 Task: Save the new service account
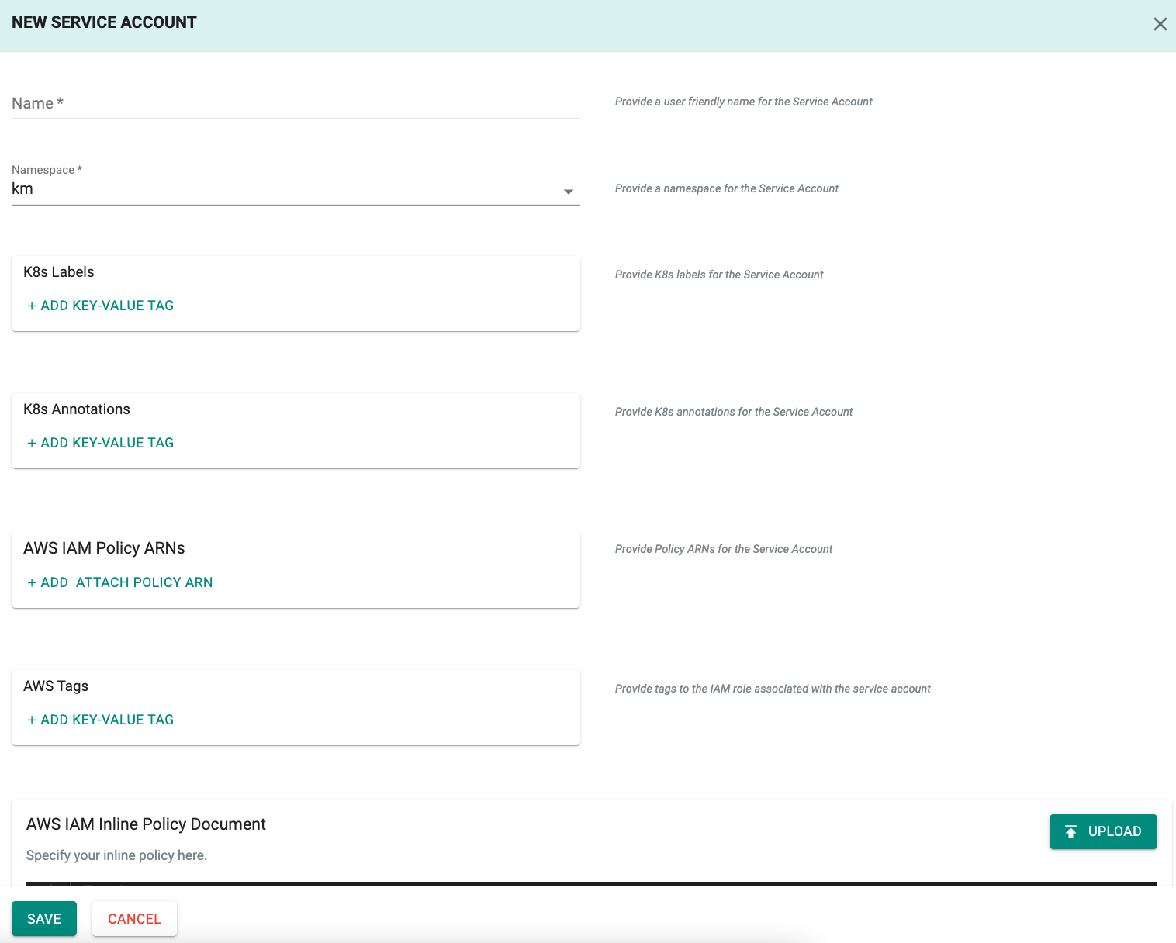tap(44, 919)
